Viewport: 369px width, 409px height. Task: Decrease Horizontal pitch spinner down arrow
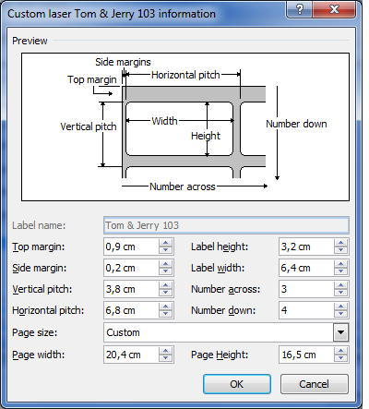[x=165, y=314]
